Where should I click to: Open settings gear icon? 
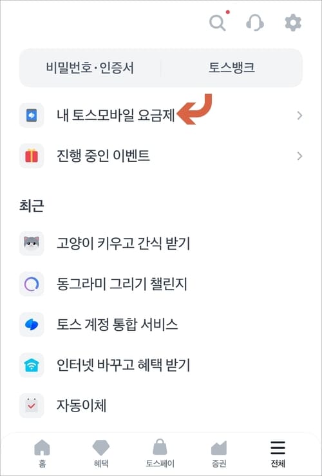[x=293, y=23]
